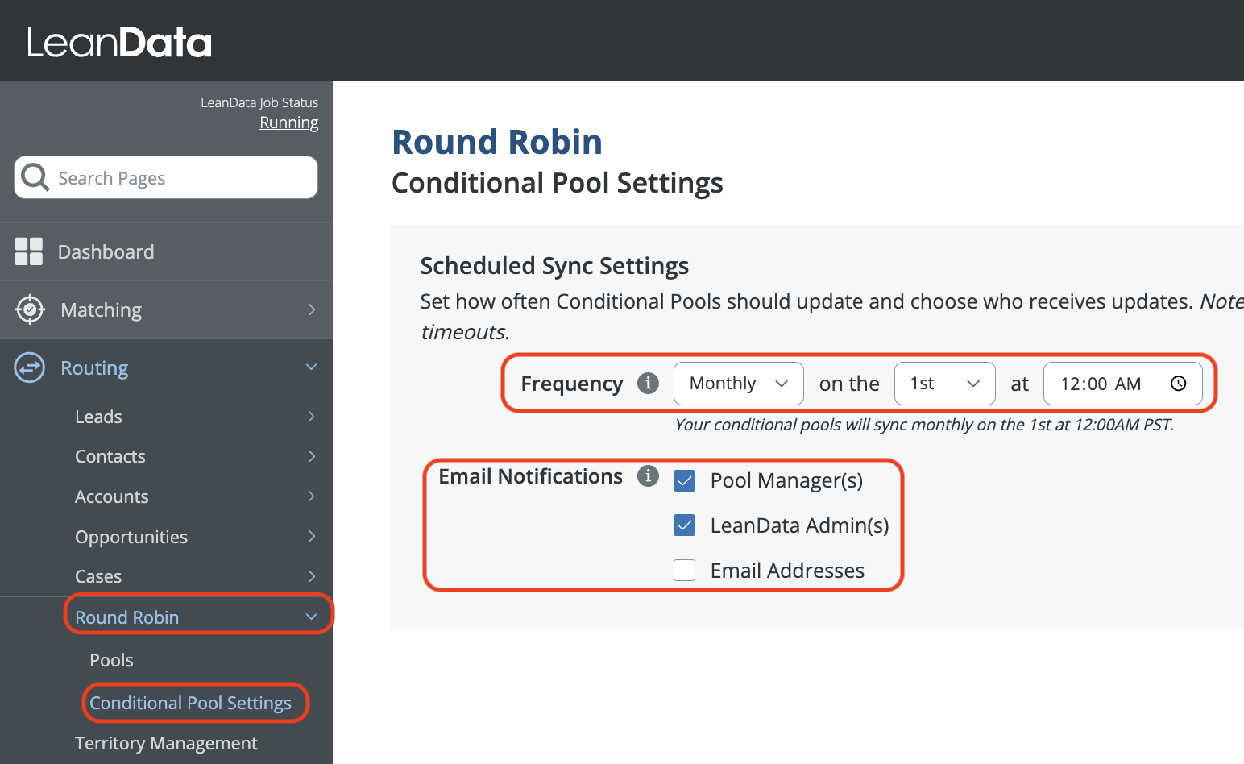Collapse the Round Robin menu section

pyautogui.click(x=311, y=617)
